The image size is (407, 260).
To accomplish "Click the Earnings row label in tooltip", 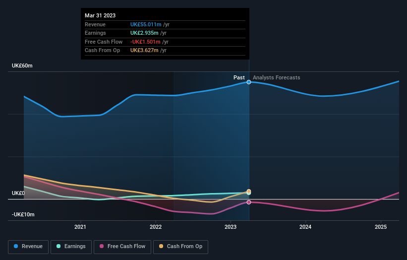I will coord(95,33).
